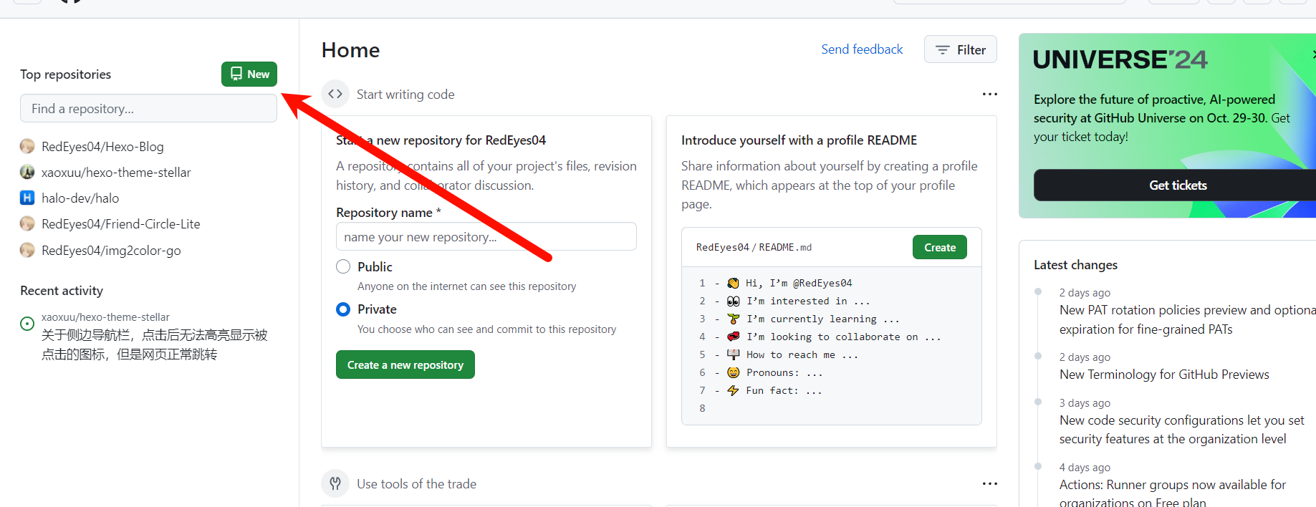Expand Use tools of the trade options menu
Viewport: 1316px width, 507px height.
989,484
